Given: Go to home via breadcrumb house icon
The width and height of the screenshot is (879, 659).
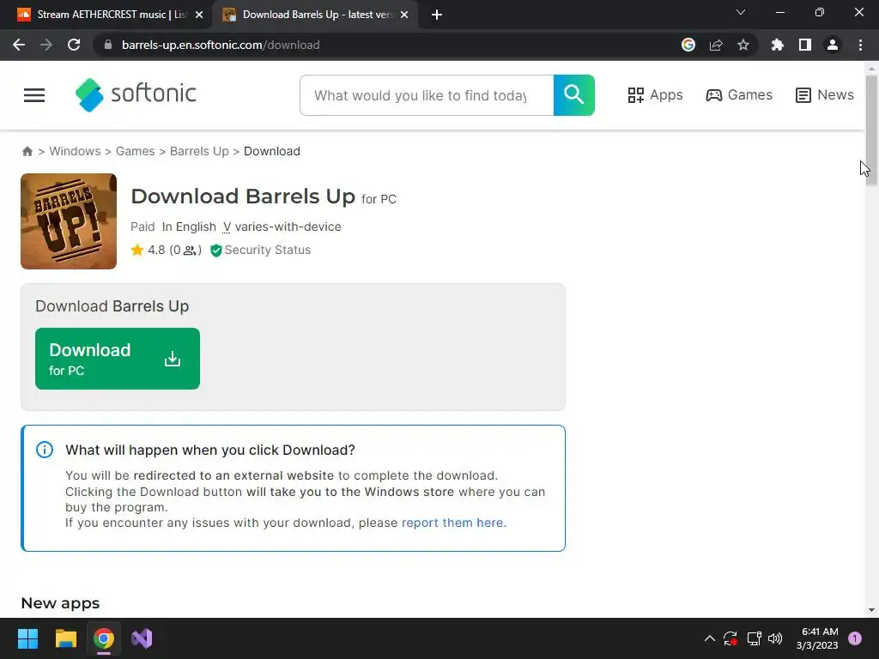Looking at the screenshot, I should click(x=27, y=151).
